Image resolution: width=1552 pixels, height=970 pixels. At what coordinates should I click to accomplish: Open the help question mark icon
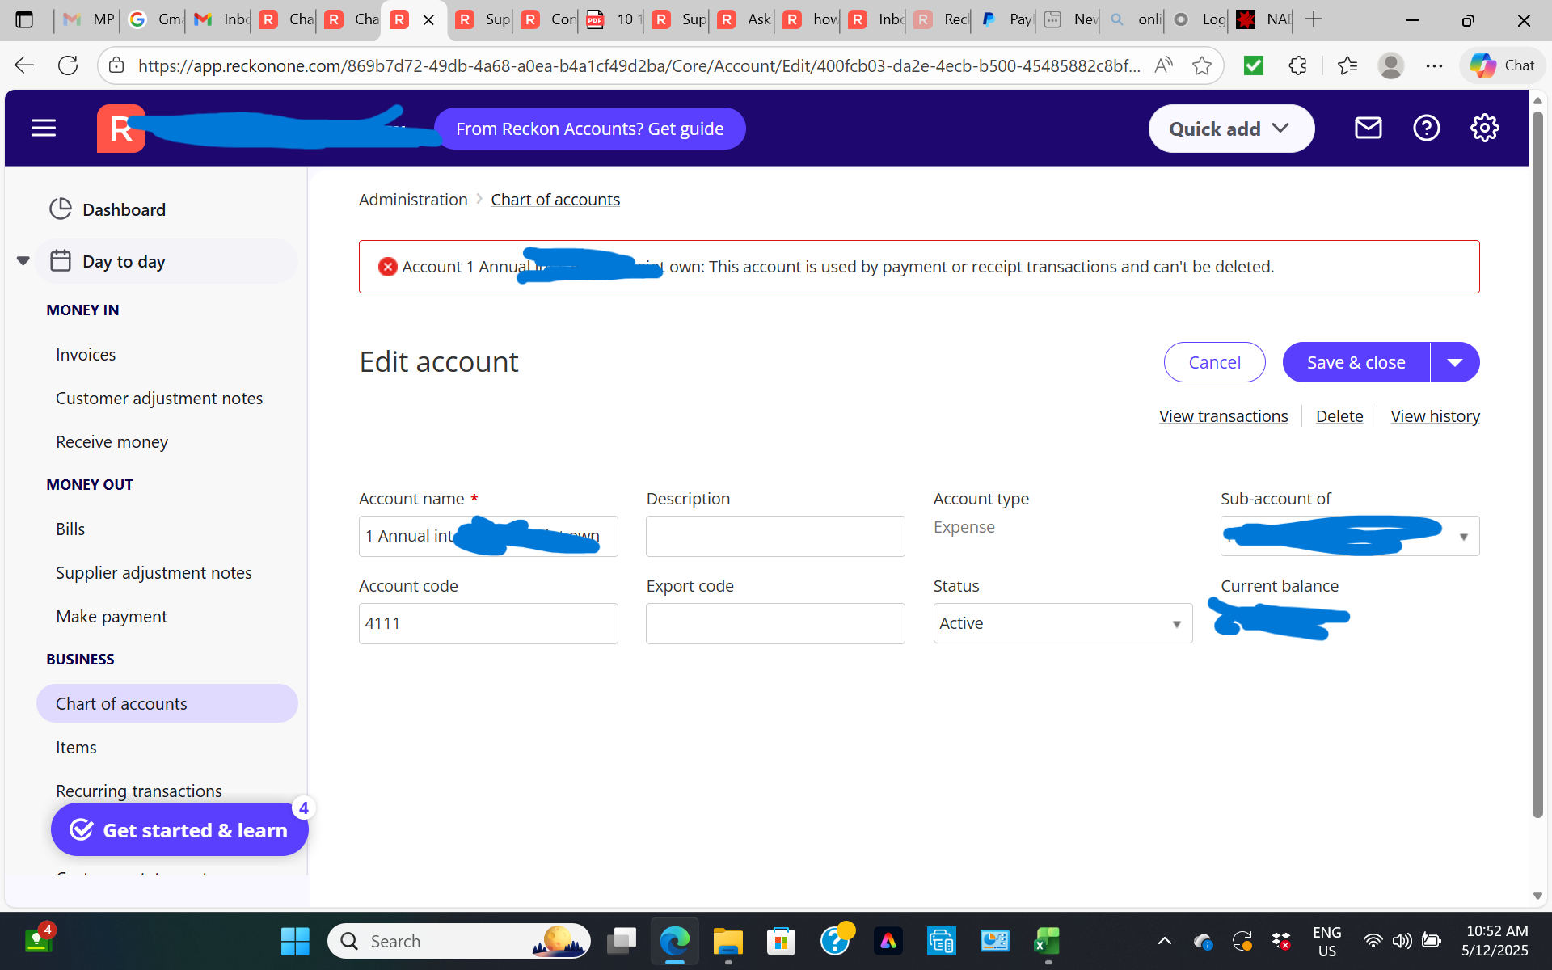(1426, 128)
